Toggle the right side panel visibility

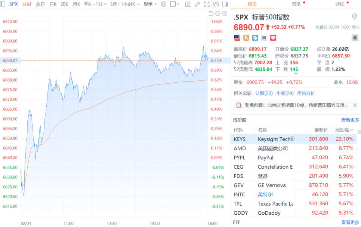pos(224,4)
